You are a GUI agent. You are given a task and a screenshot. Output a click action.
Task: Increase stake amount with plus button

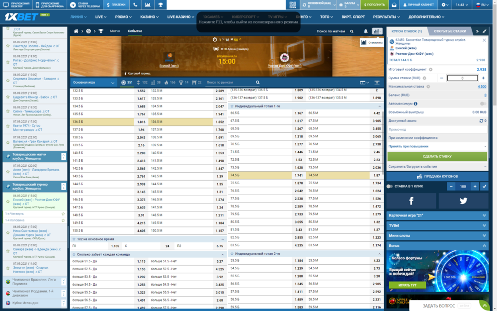483,78
